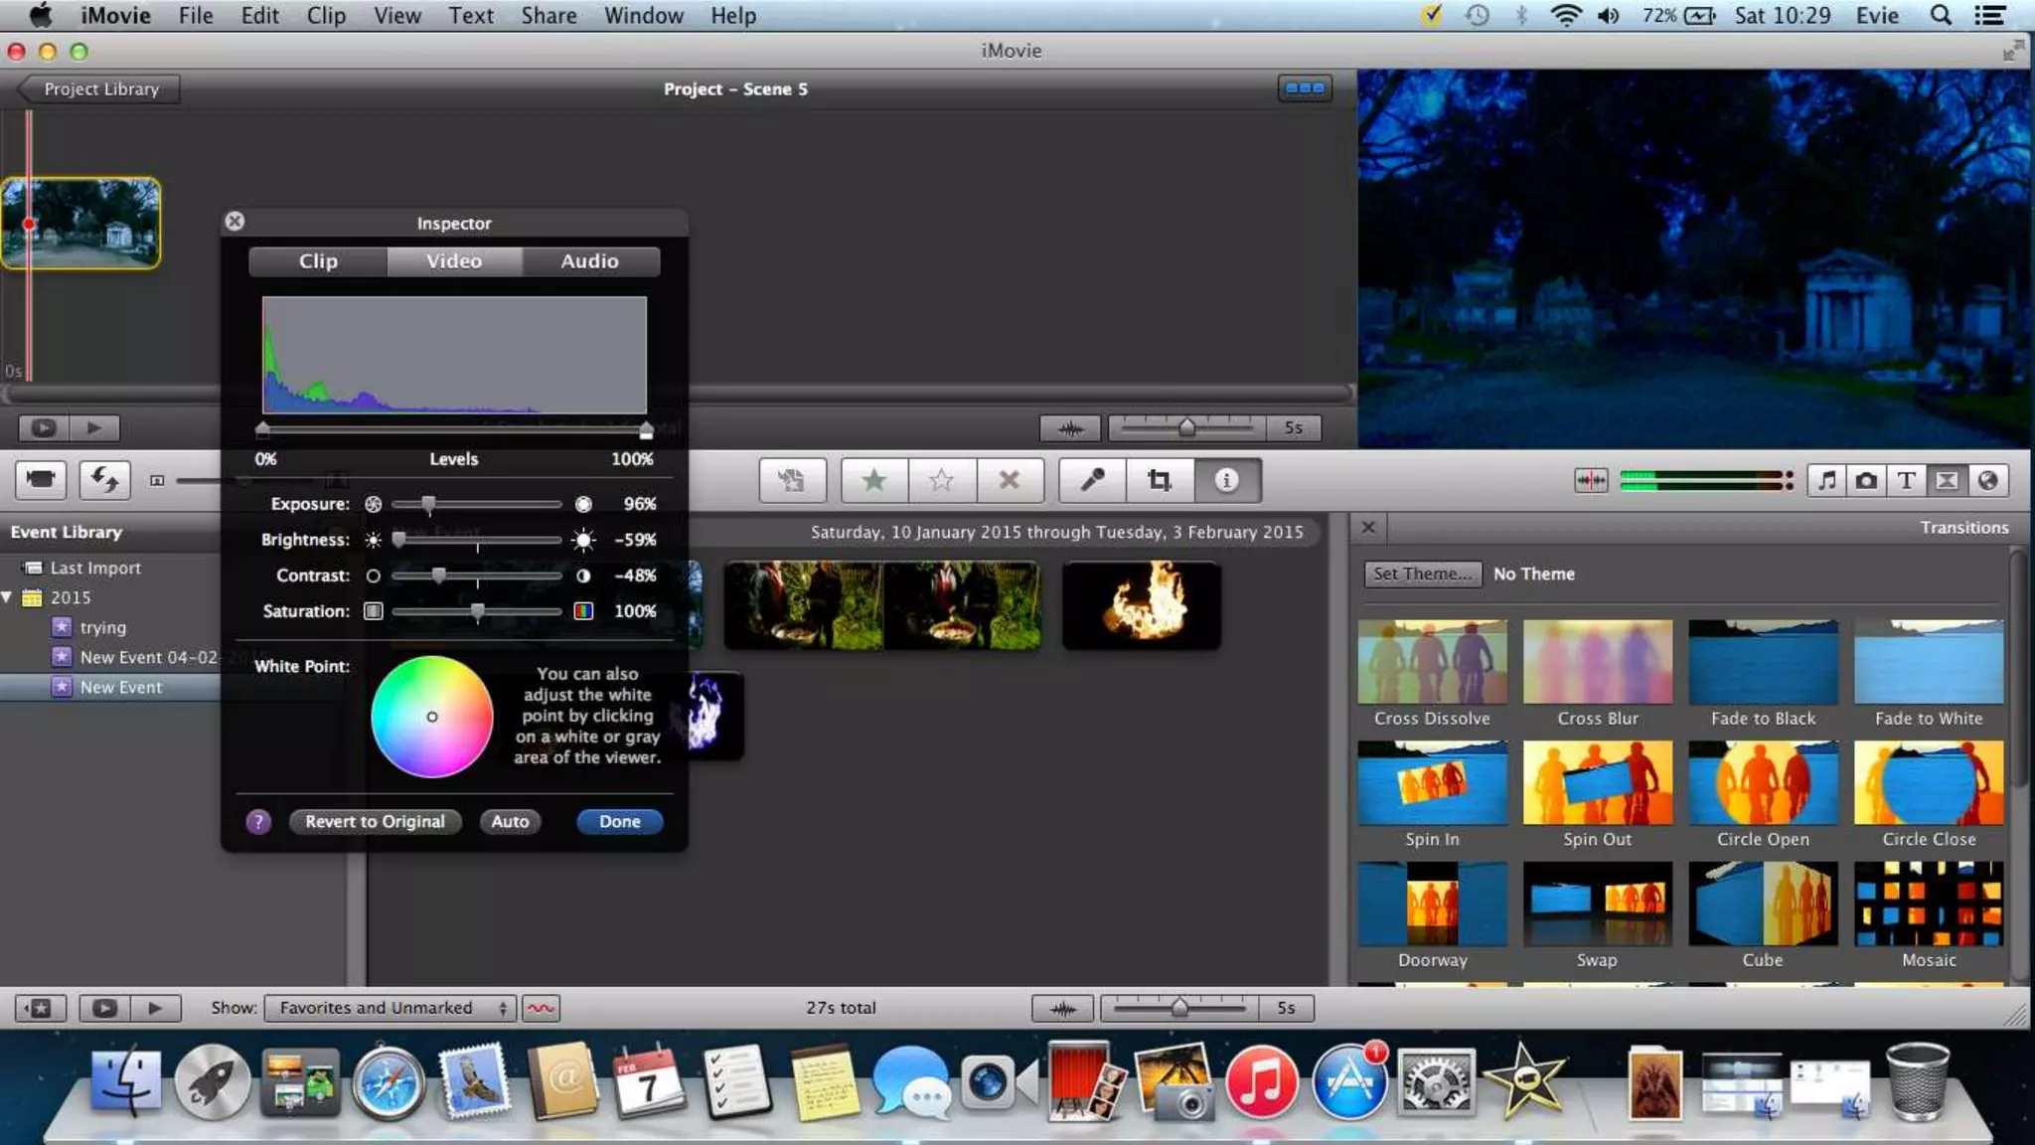Adjust the project thumbnail zoom slider
This screenshot has height=1145, width=2035.
tap(1186, 427)
